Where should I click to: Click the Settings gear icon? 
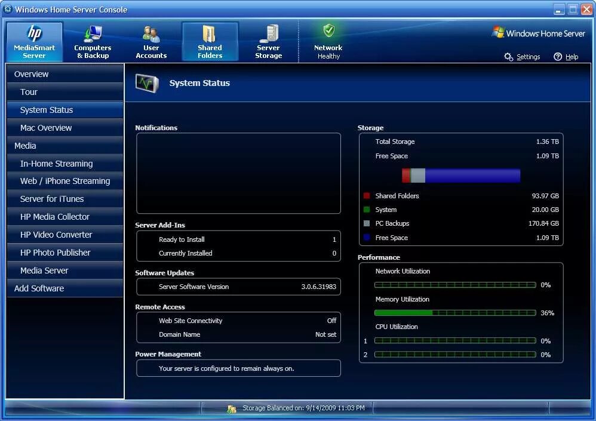coord(509,57)
